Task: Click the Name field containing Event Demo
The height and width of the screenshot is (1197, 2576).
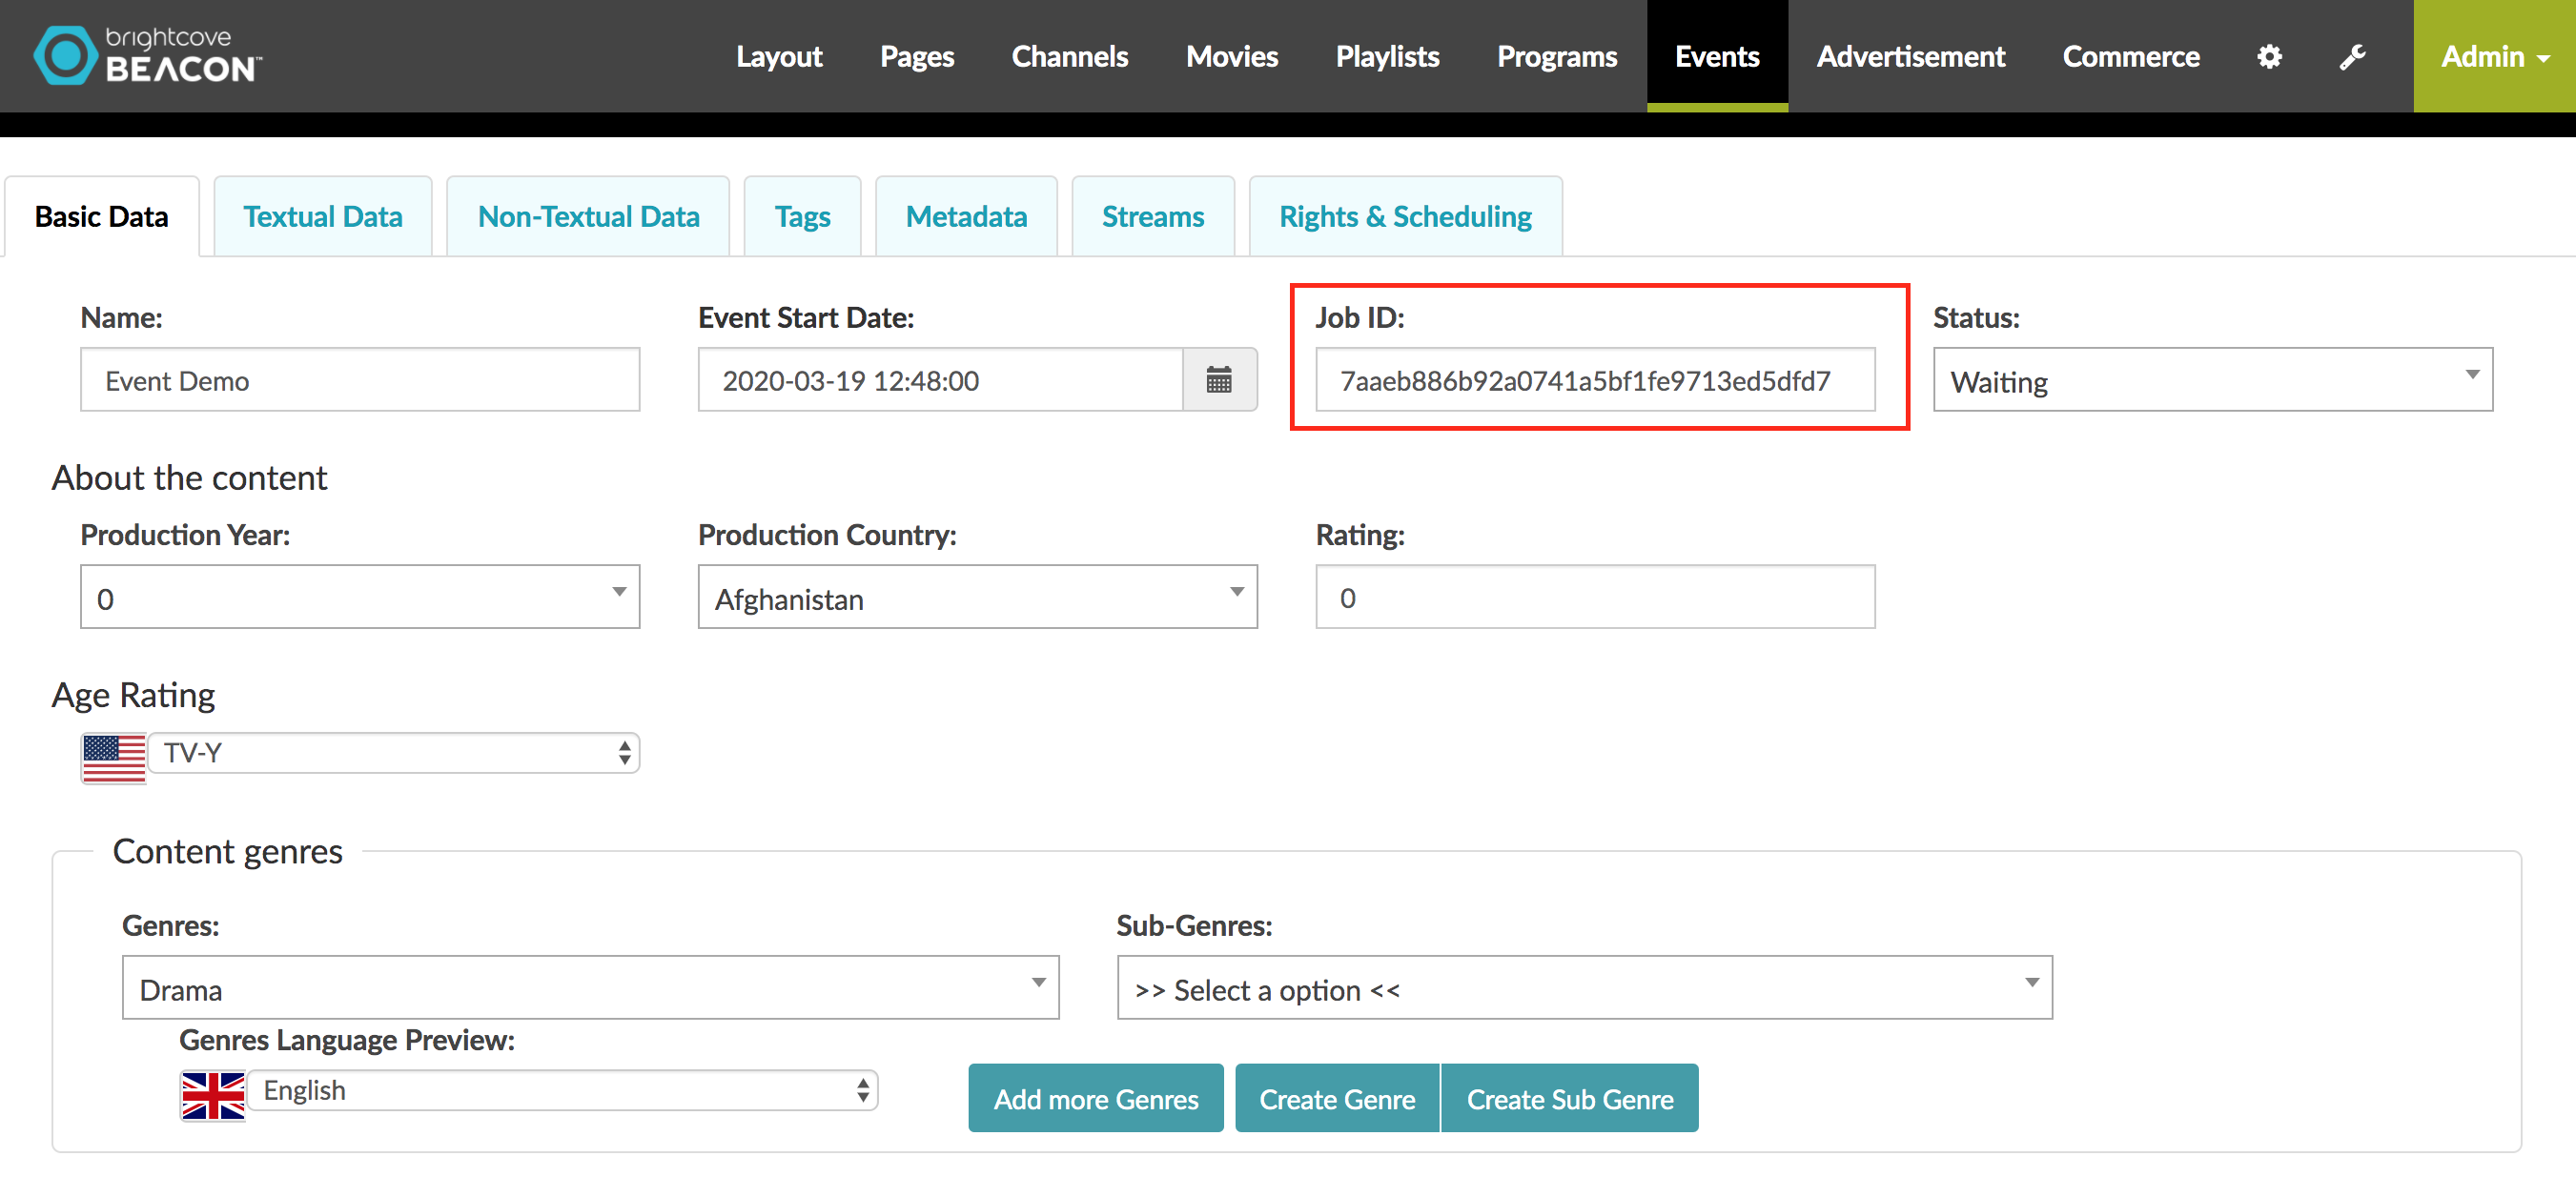Action: [360, 380]
